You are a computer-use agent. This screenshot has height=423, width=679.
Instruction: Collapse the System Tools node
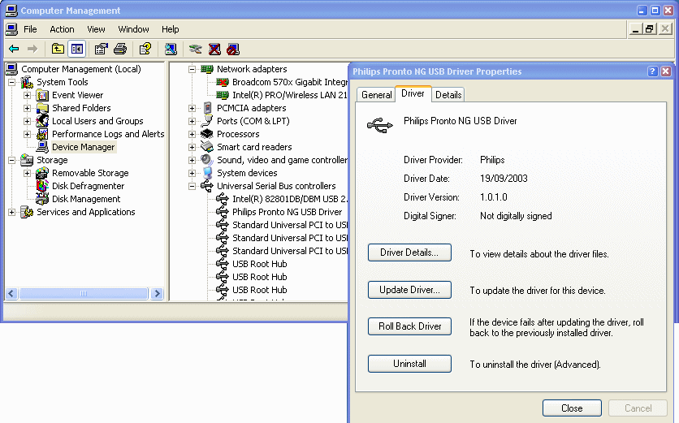pos(11,82)
